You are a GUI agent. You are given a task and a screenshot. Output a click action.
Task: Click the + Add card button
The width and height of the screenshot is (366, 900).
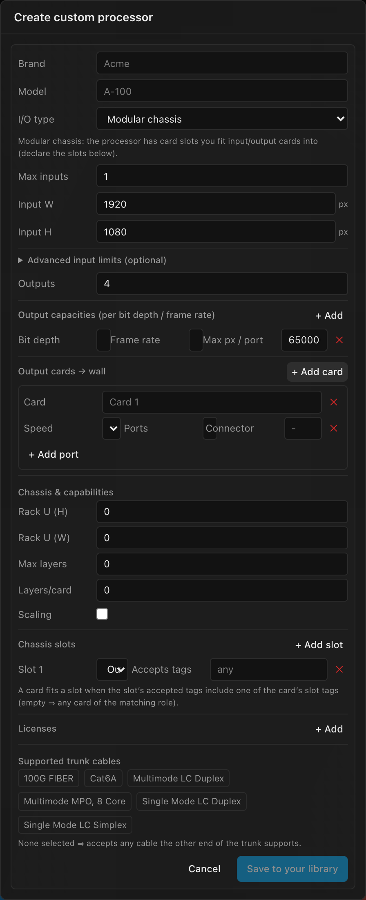pyautogui.click(x=317, y=372)
